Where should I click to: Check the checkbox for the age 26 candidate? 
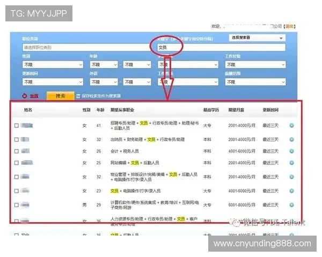(17, 151)
